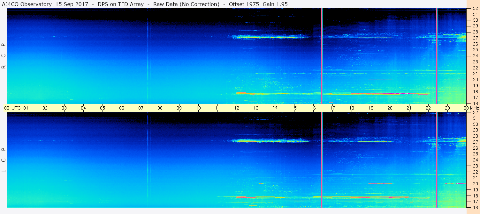Click the '18' hour label on time axis

352,108
